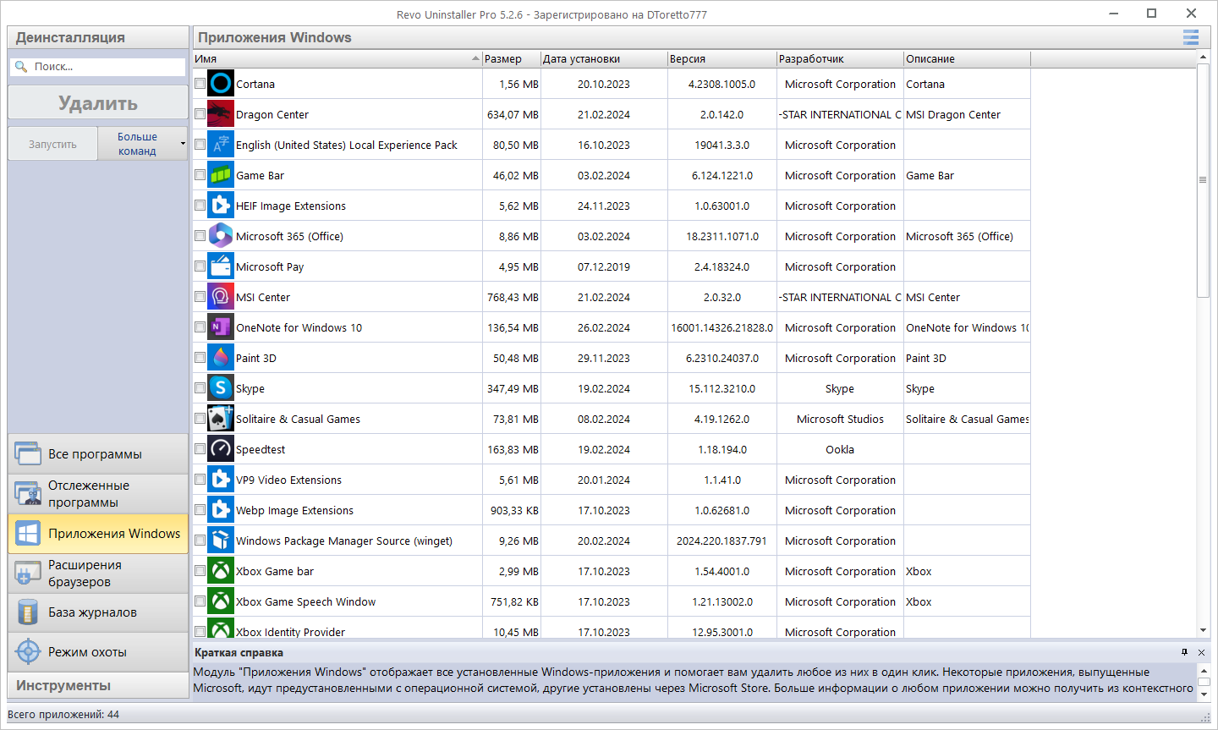The height and width of the screenshot is (730, 1218).
Task: Click the HEIF Image Extensions icon
Action: 221,206
